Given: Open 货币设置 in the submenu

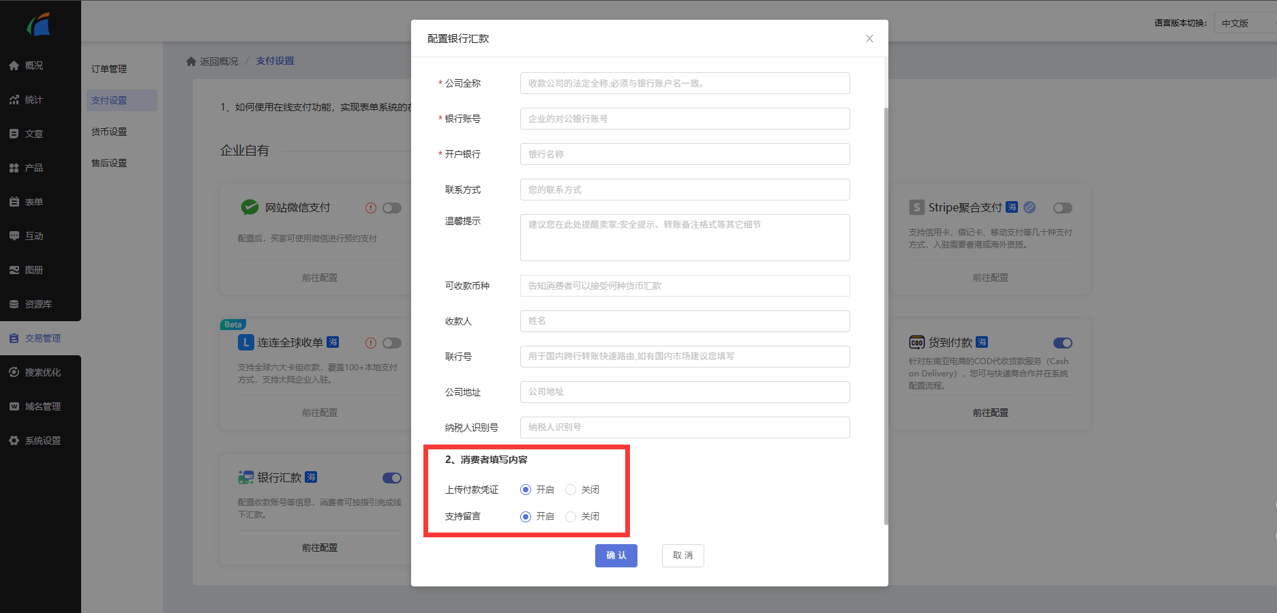Looking at the screenshot, I should coord(109,132).
